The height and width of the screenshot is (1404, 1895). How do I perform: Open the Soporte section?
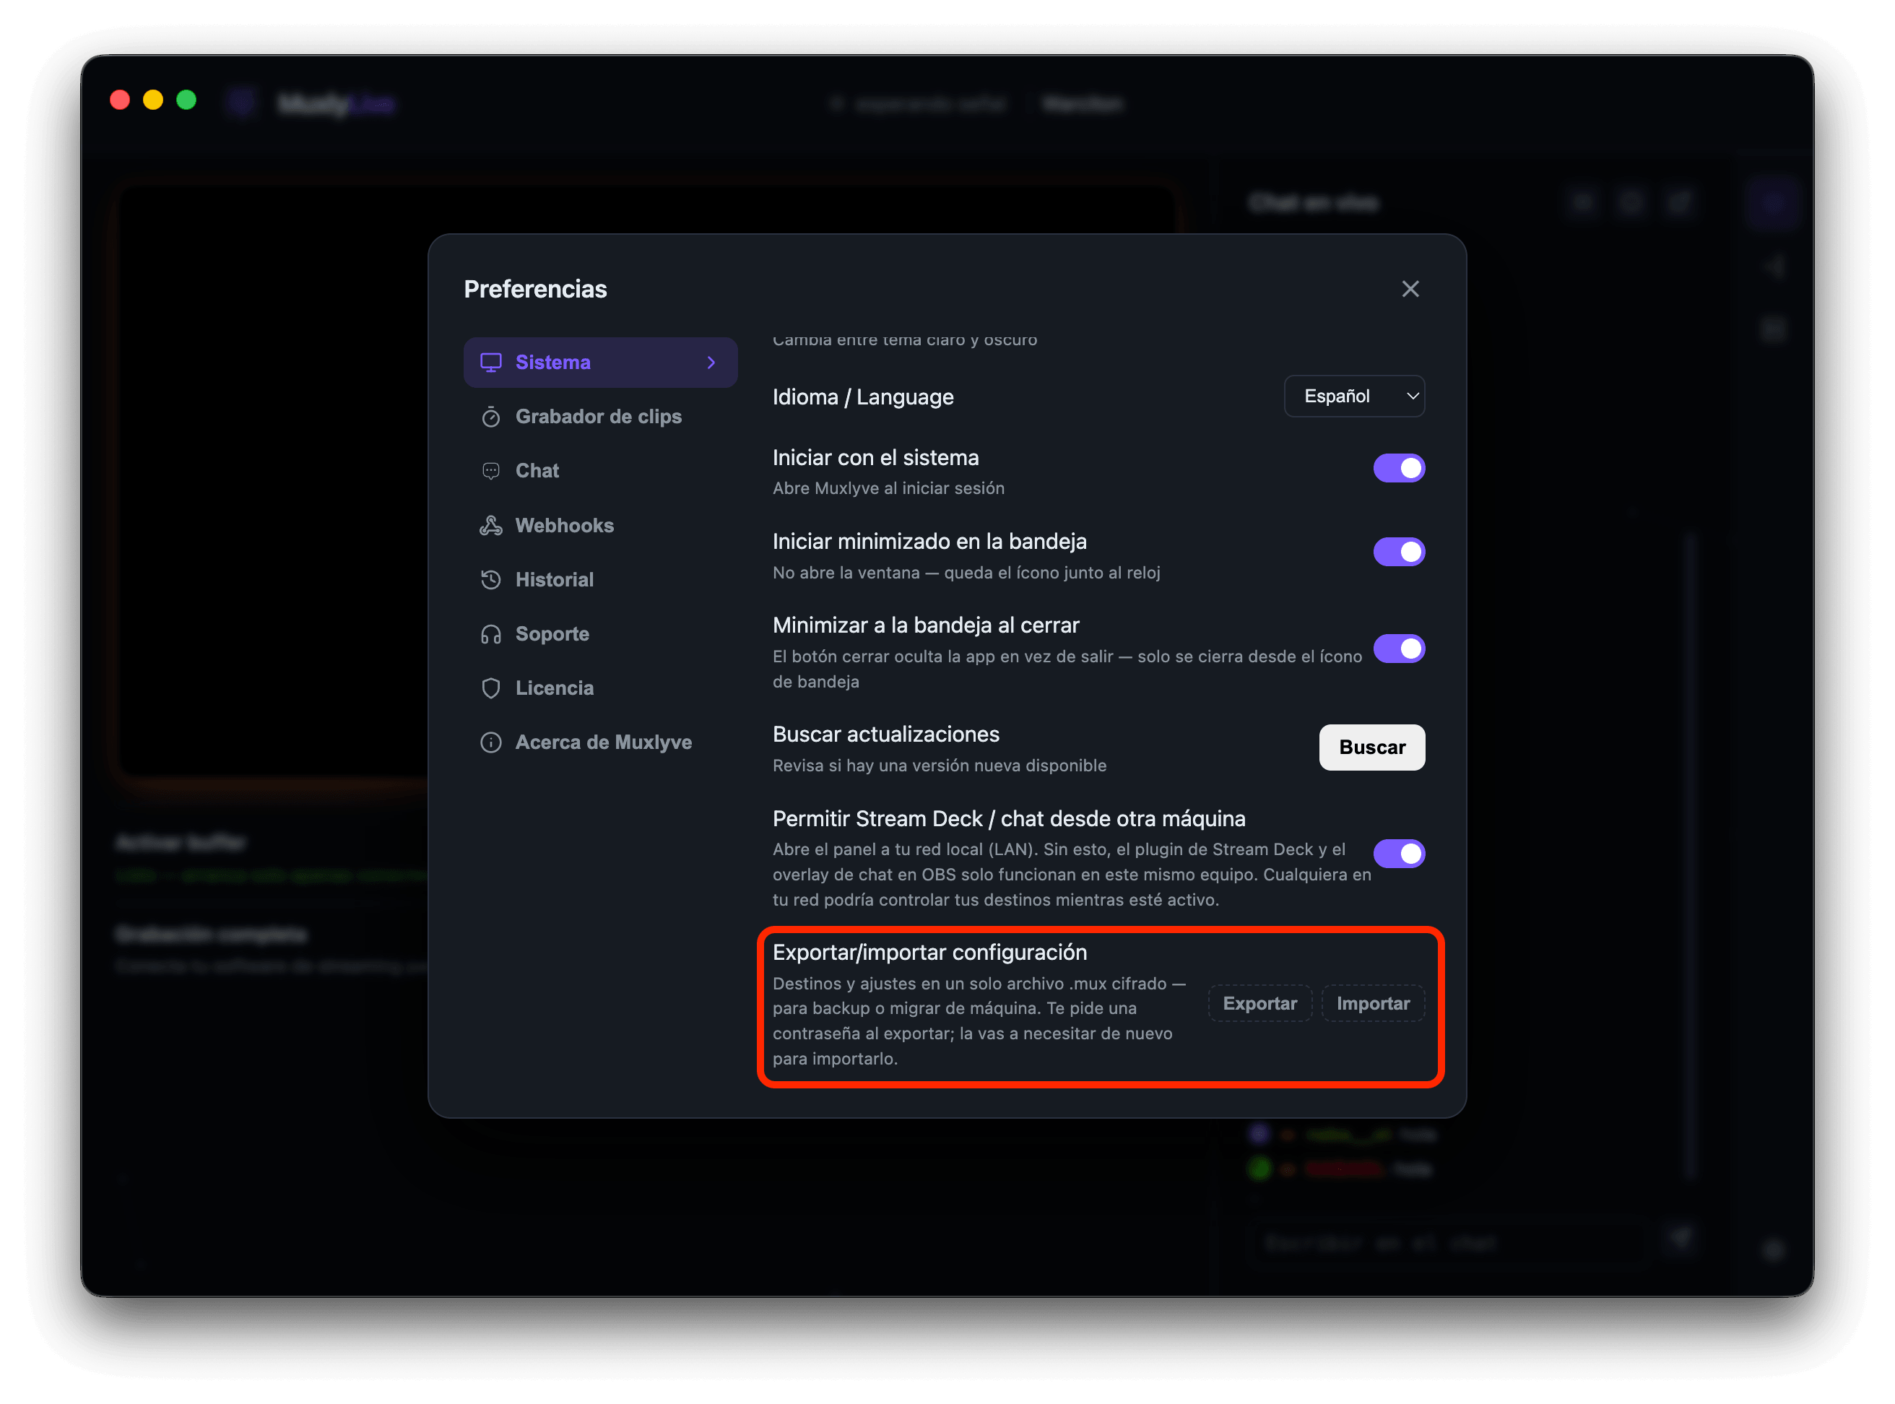pyautogui.click(x=600, y=634)
